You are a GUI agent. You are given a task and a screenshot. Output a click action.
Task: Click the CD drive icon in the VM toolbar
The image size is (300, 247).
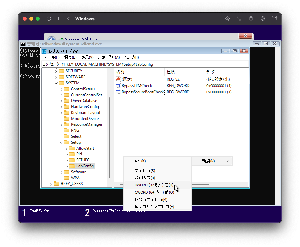pyautogui.click(x=262, y=19)
